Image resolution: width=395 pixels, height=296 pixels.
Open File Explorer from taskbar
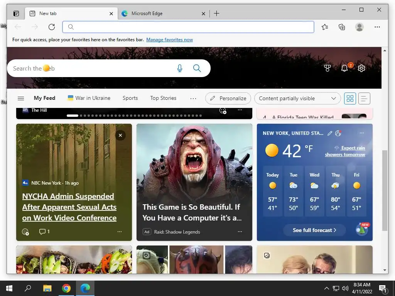(47, 288)
